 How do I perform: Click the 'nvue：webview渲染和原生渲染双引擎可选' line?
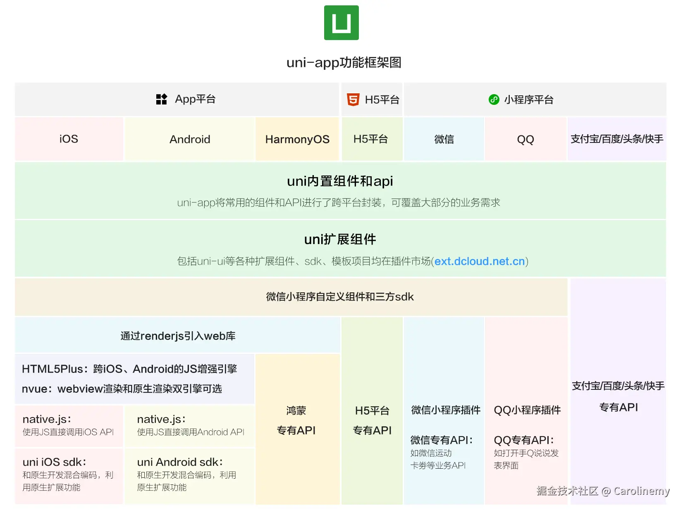point(122,389)
